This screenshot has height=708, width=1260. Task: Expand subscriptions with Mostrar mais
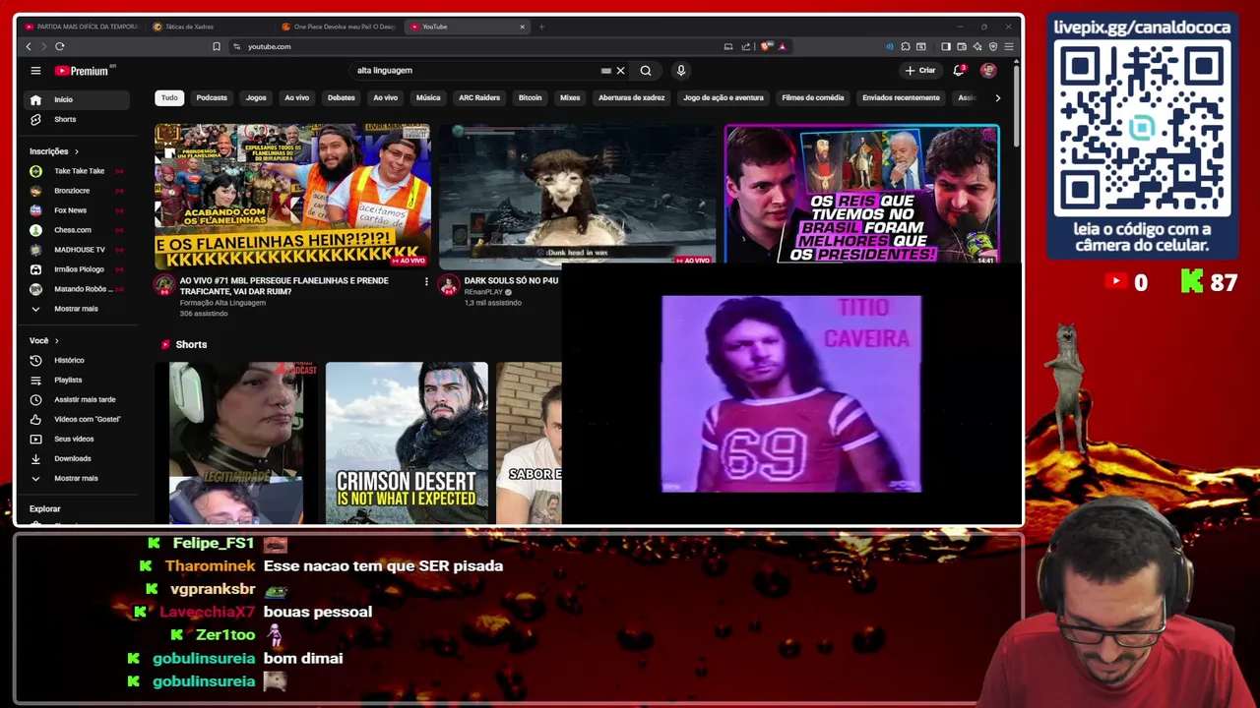click(x=77, y=309)
